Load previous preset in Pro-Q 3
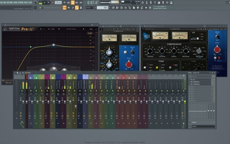Image resolution: width=230 pixels, height=144 pixels. coord(59,29)
